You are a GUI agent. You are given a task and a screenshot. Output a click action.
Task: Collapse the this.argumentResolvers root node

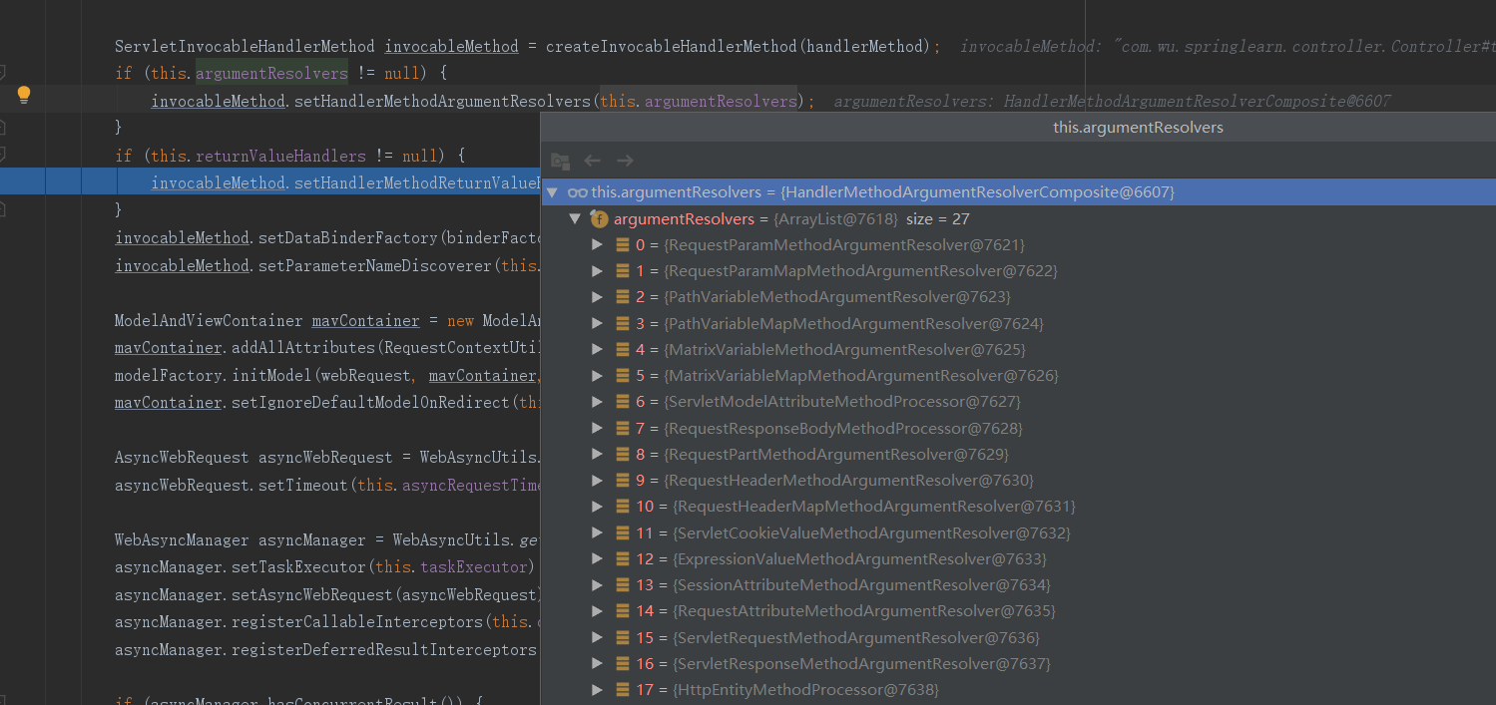point(552,191)
